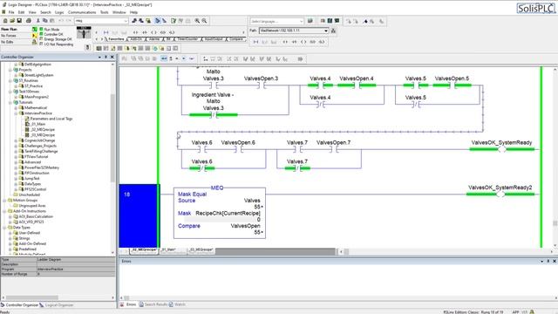Click the Zoom In magnifier icon
This screenshot has width=558, height=314.
click(197, 21)
